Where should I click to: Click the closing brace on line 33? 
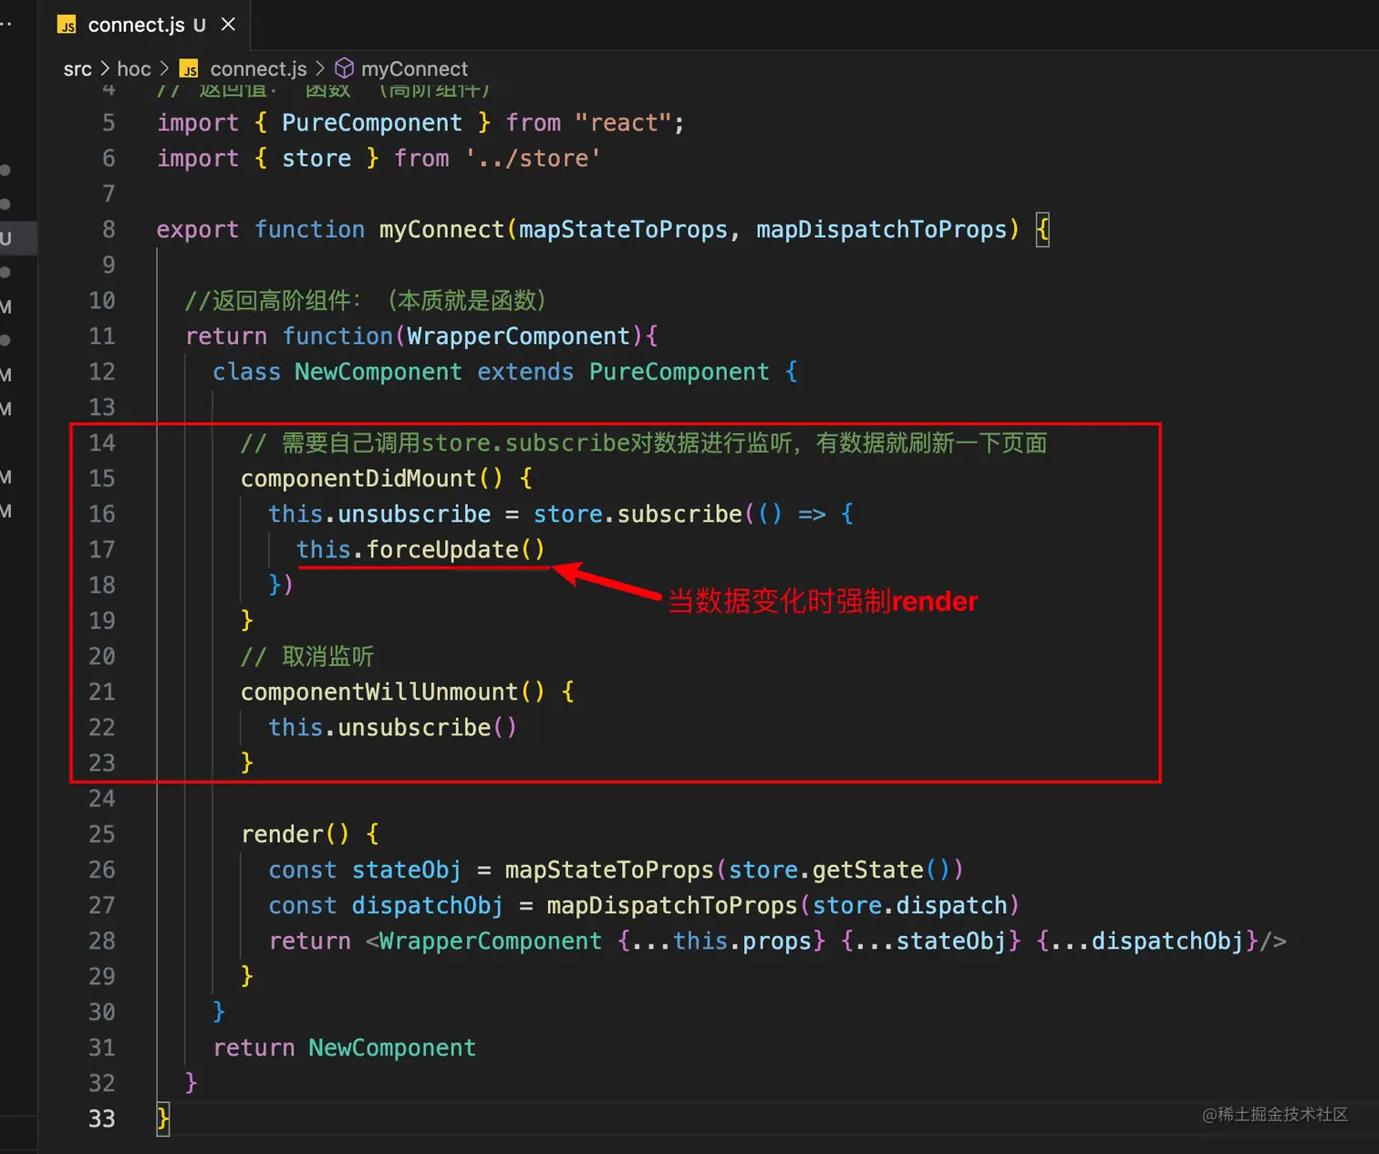163,1118
